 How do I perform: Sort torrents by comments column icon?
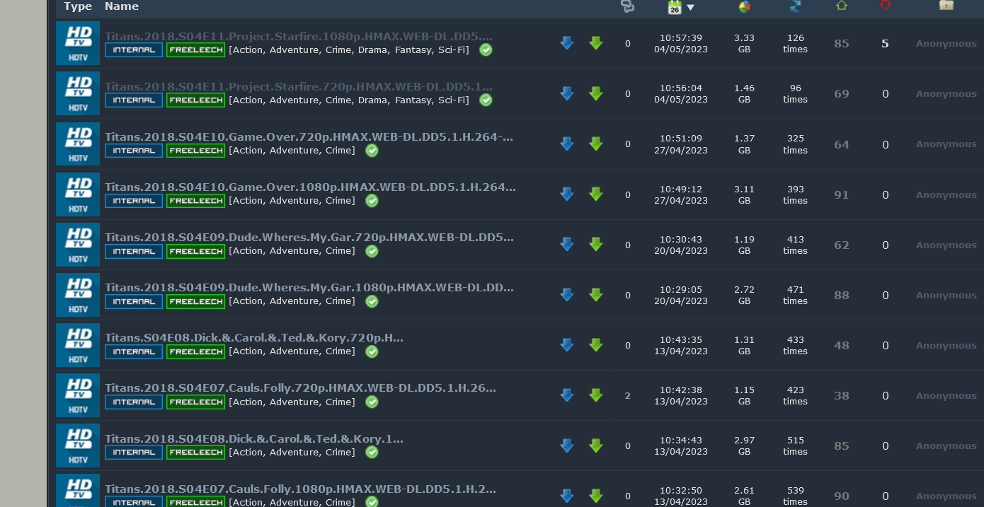(627, 6)
